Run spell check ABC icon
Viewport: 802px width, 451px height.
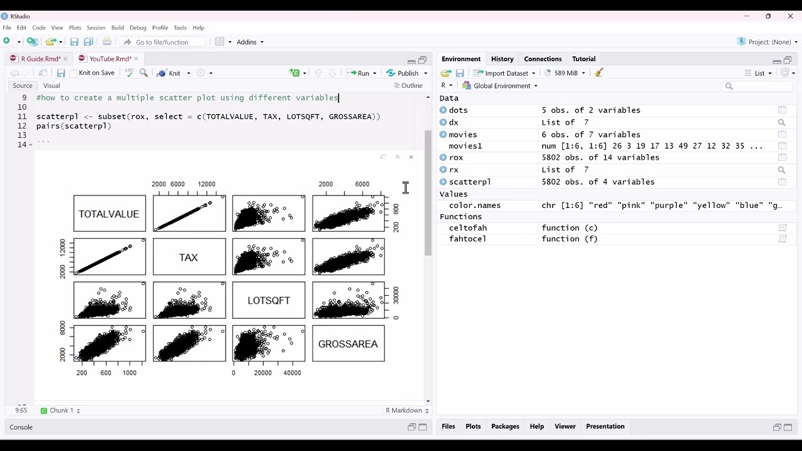pos(129,73)
